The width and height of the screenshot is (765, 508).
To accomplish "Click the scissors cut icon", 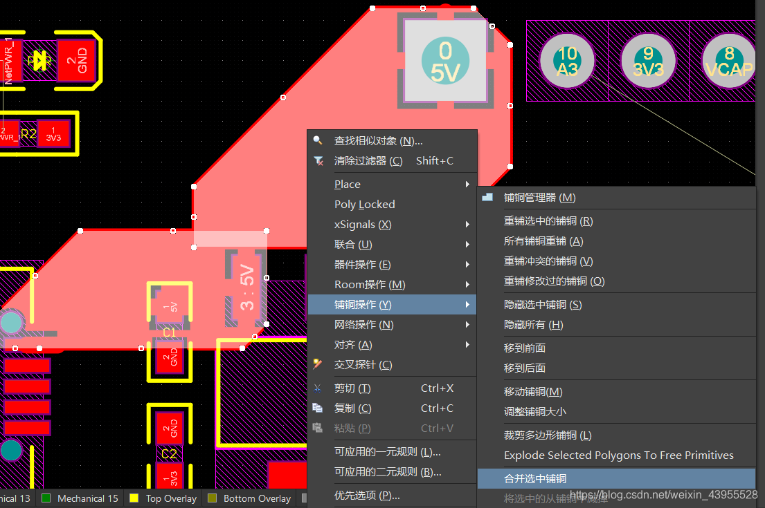I will tap(318, 388).
